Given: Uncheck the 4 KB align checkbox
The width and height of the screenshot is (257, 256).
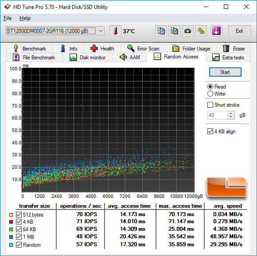Looking at the screenshot, I should [x=210, y=132].
